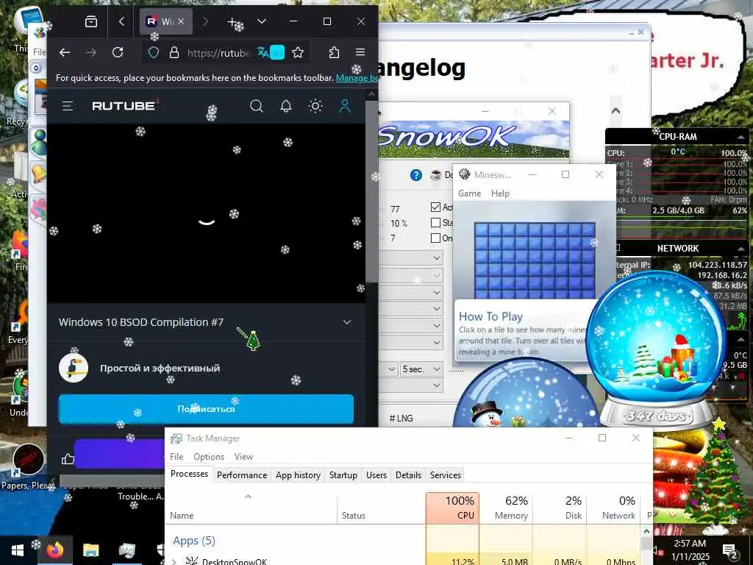Open Task Manager View menu
This screenshot has height=565, width=753.
point(243,456)
